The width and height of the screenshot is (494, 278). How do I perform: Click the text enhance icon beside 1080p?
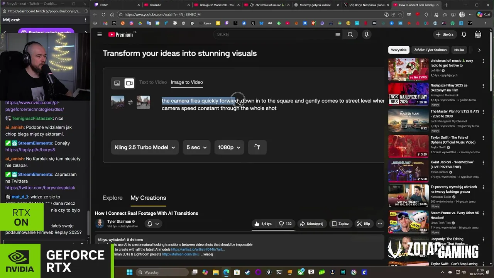click(257, 147)
